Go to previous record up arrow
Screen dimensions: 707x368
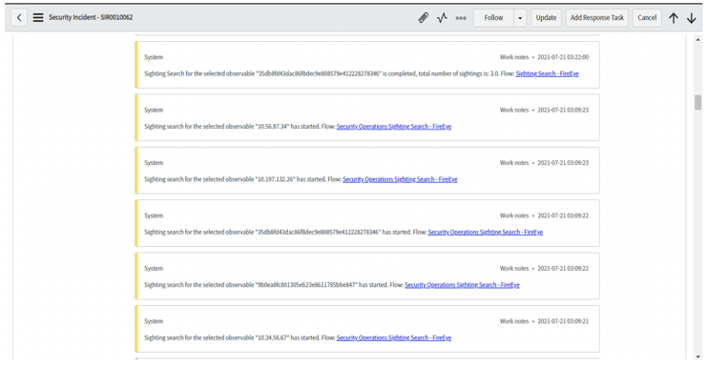674,18
